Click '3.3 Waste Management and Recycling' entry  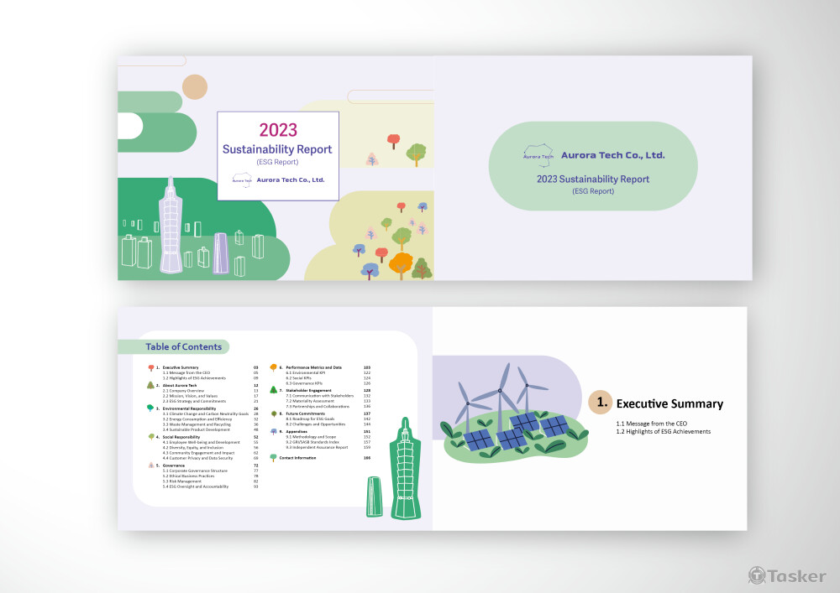[197, 424]
